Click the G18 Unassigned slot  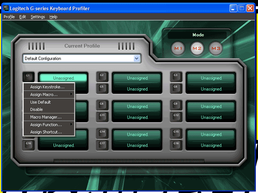pyautogui.click(x=211, y=145)
